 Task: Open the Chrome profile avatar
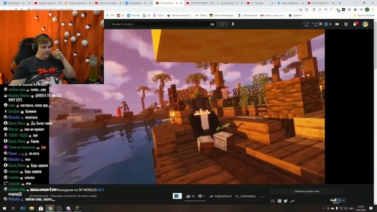pyautogui.click(x=367, y=9)
